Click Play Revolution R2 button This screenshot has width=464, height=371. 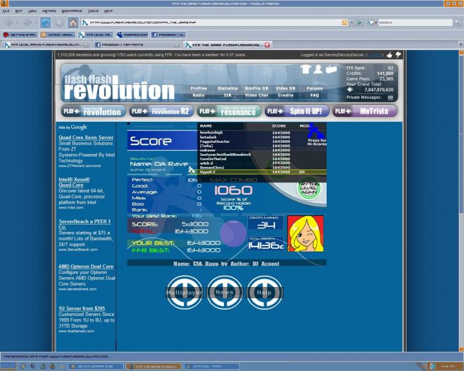[x=161, y=111]
